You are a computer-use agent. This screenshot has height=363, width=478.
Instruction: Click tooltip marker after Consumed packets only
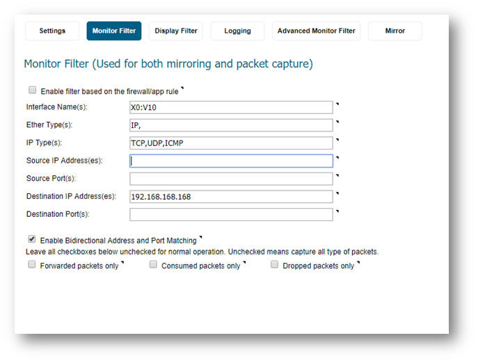(x=244, y=262)
